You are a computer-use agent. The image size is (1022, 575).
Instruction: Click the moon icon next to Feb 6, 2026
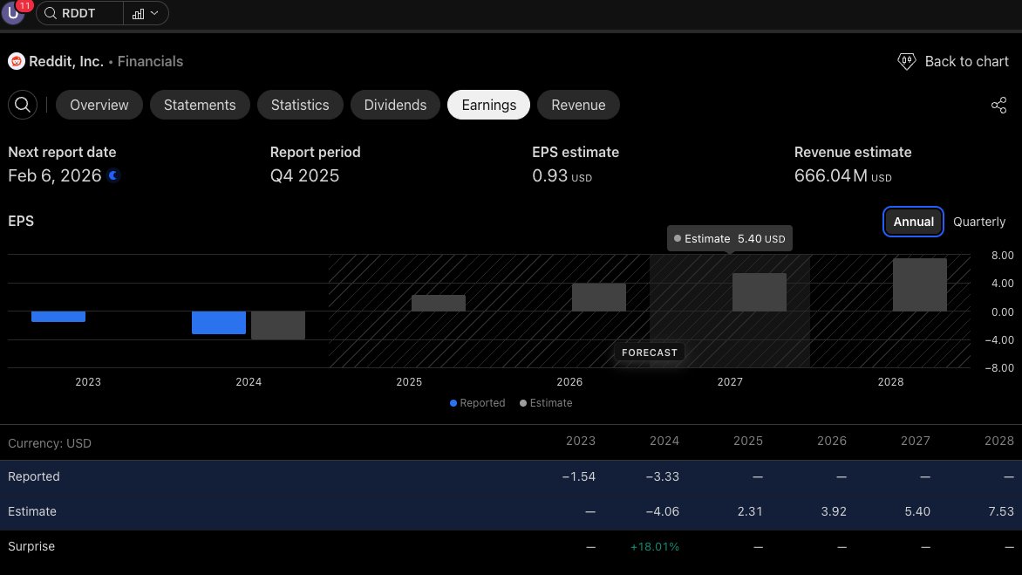pyautogui.click(x=113, y=175)
